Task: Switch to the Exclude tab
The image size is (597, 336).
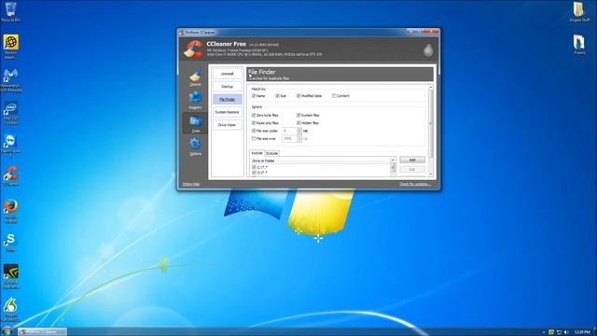Action: pyautogui.click(x=271, y=153)
